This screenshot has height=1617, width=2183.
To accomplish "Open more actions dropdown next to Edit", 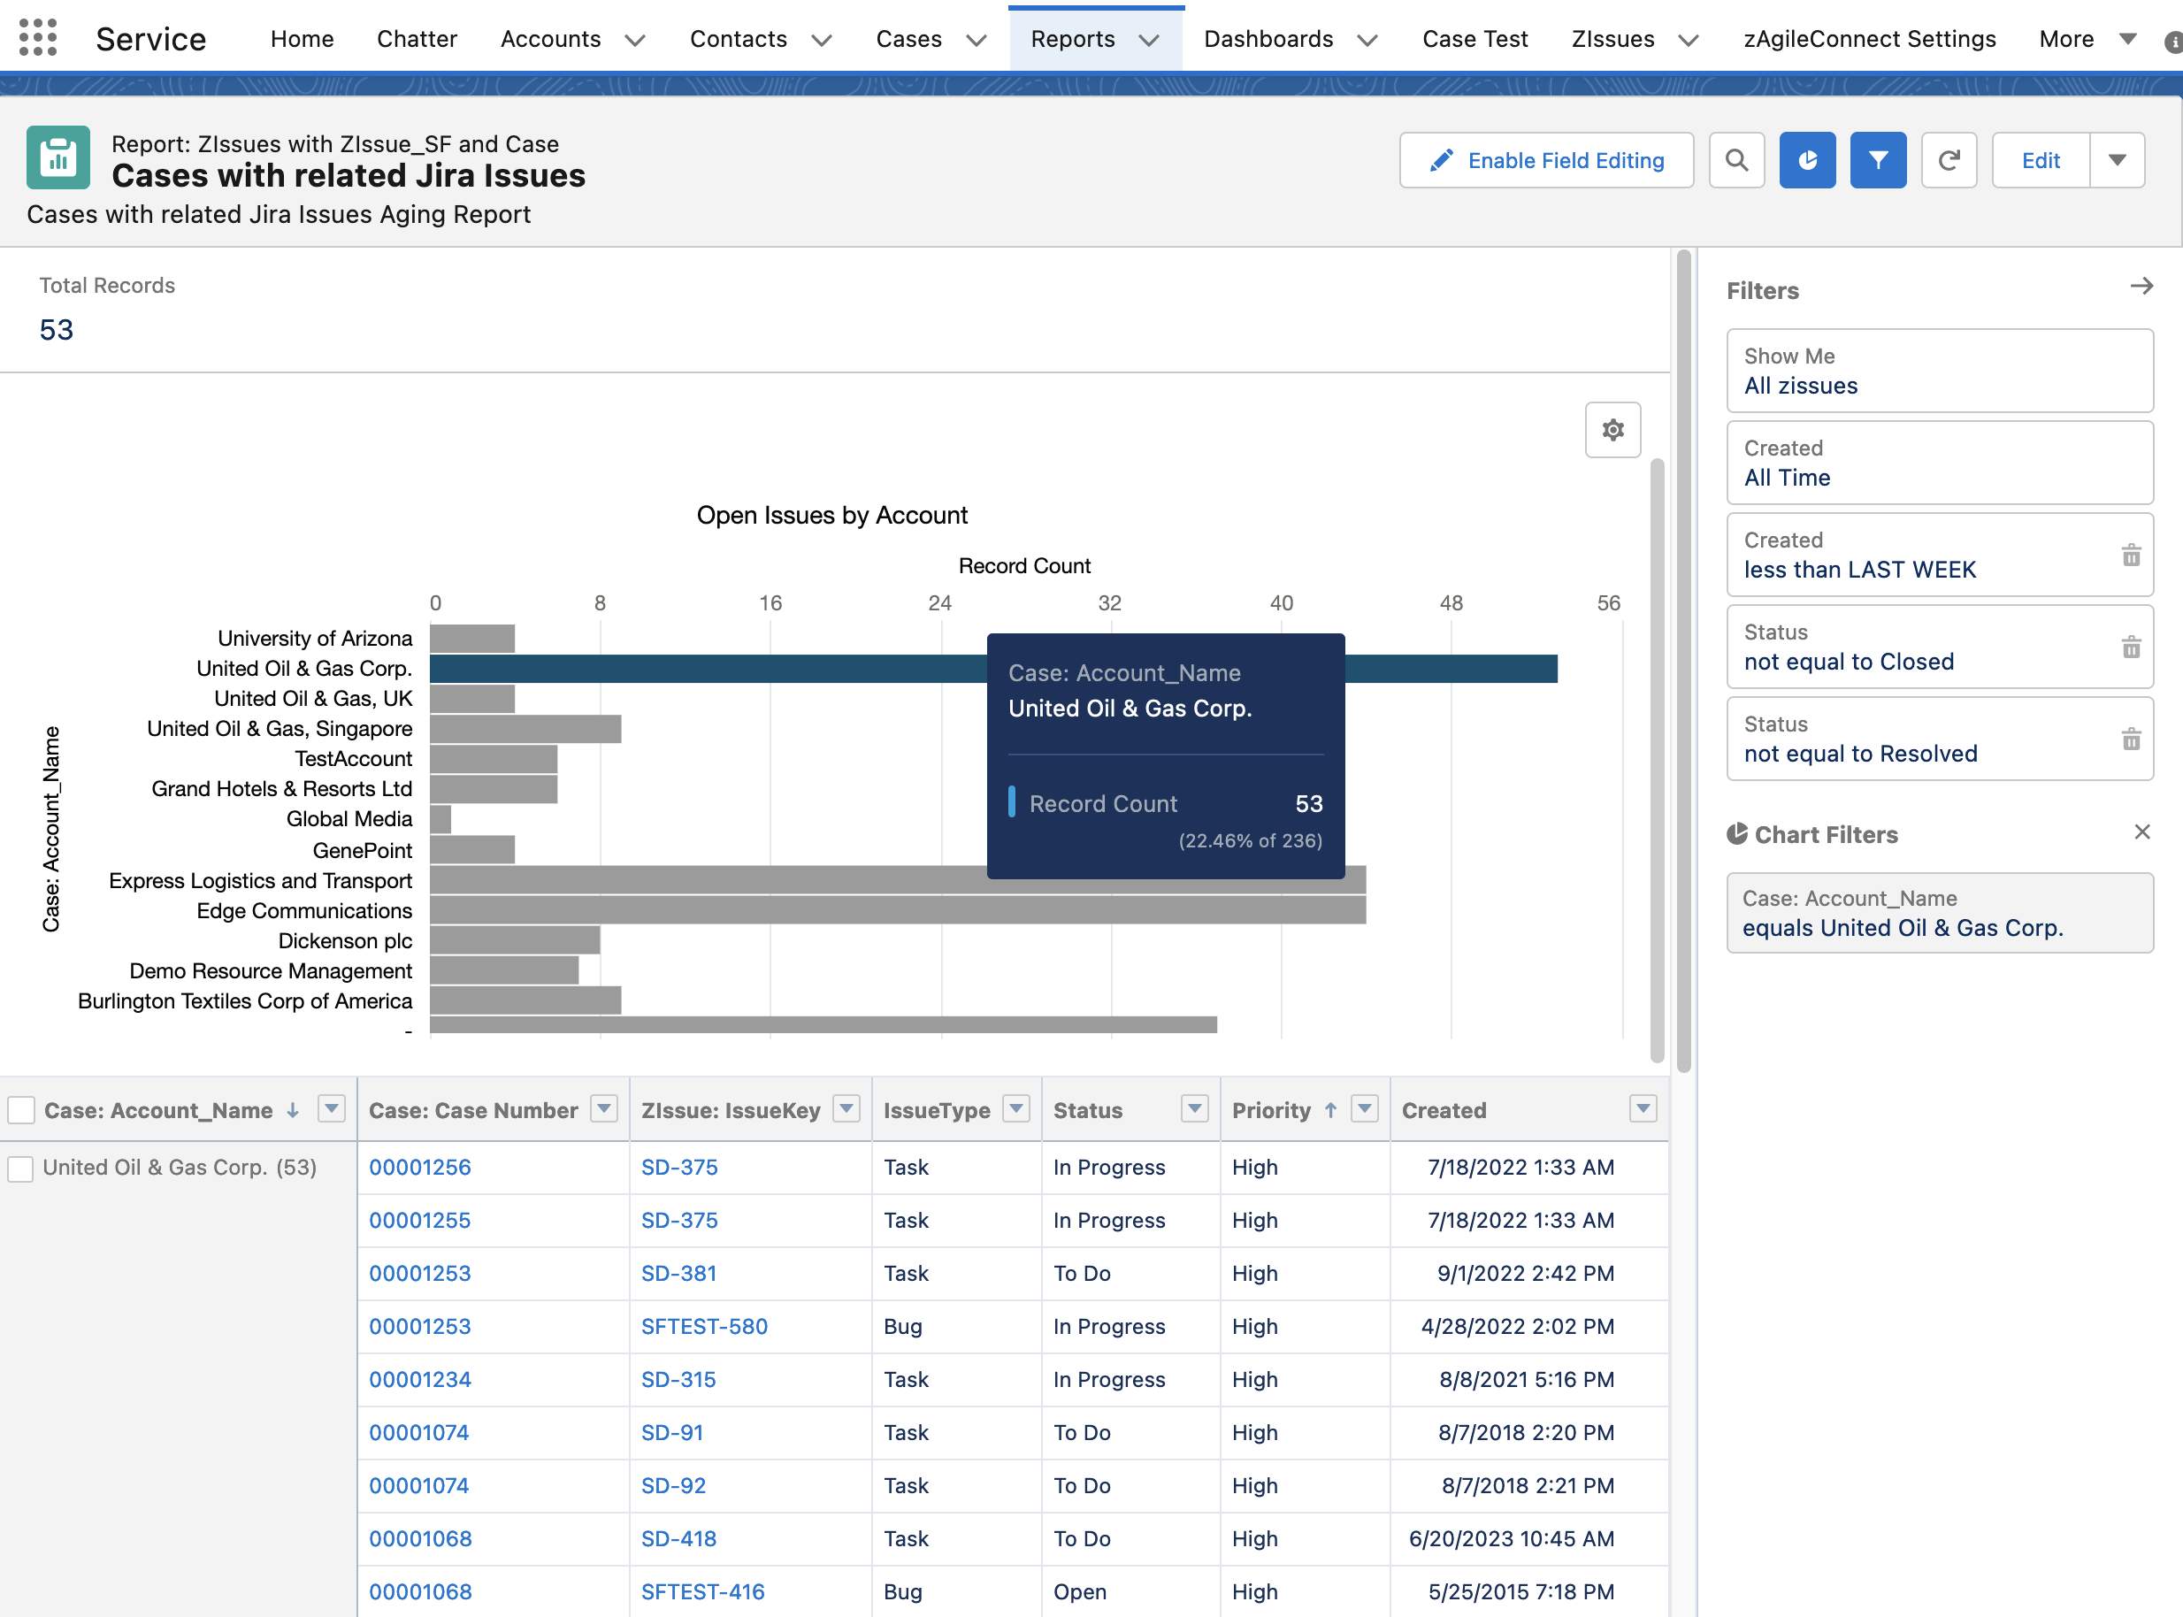I will coord(2118,160).
